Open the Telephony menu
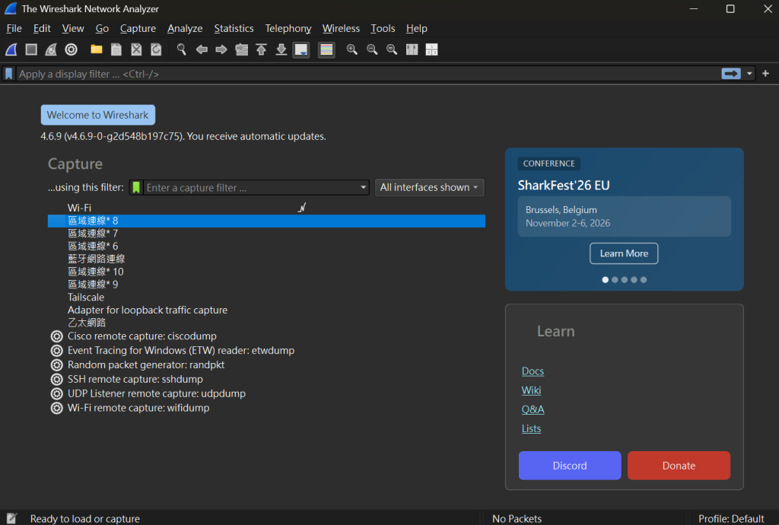Viewport: 779px width, 525px height. pos(288,28)
